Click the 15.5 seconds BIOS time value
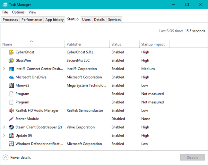Image resolution: width=208 pixels, height=165 pixels. pos(195,31)
